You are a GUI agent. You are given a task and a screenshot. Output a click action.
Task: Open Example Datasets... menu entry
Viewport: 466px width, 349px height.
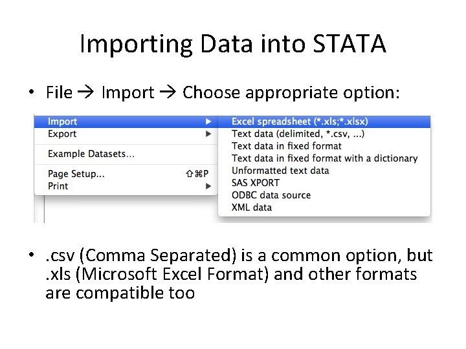click(x=91, y=154)
